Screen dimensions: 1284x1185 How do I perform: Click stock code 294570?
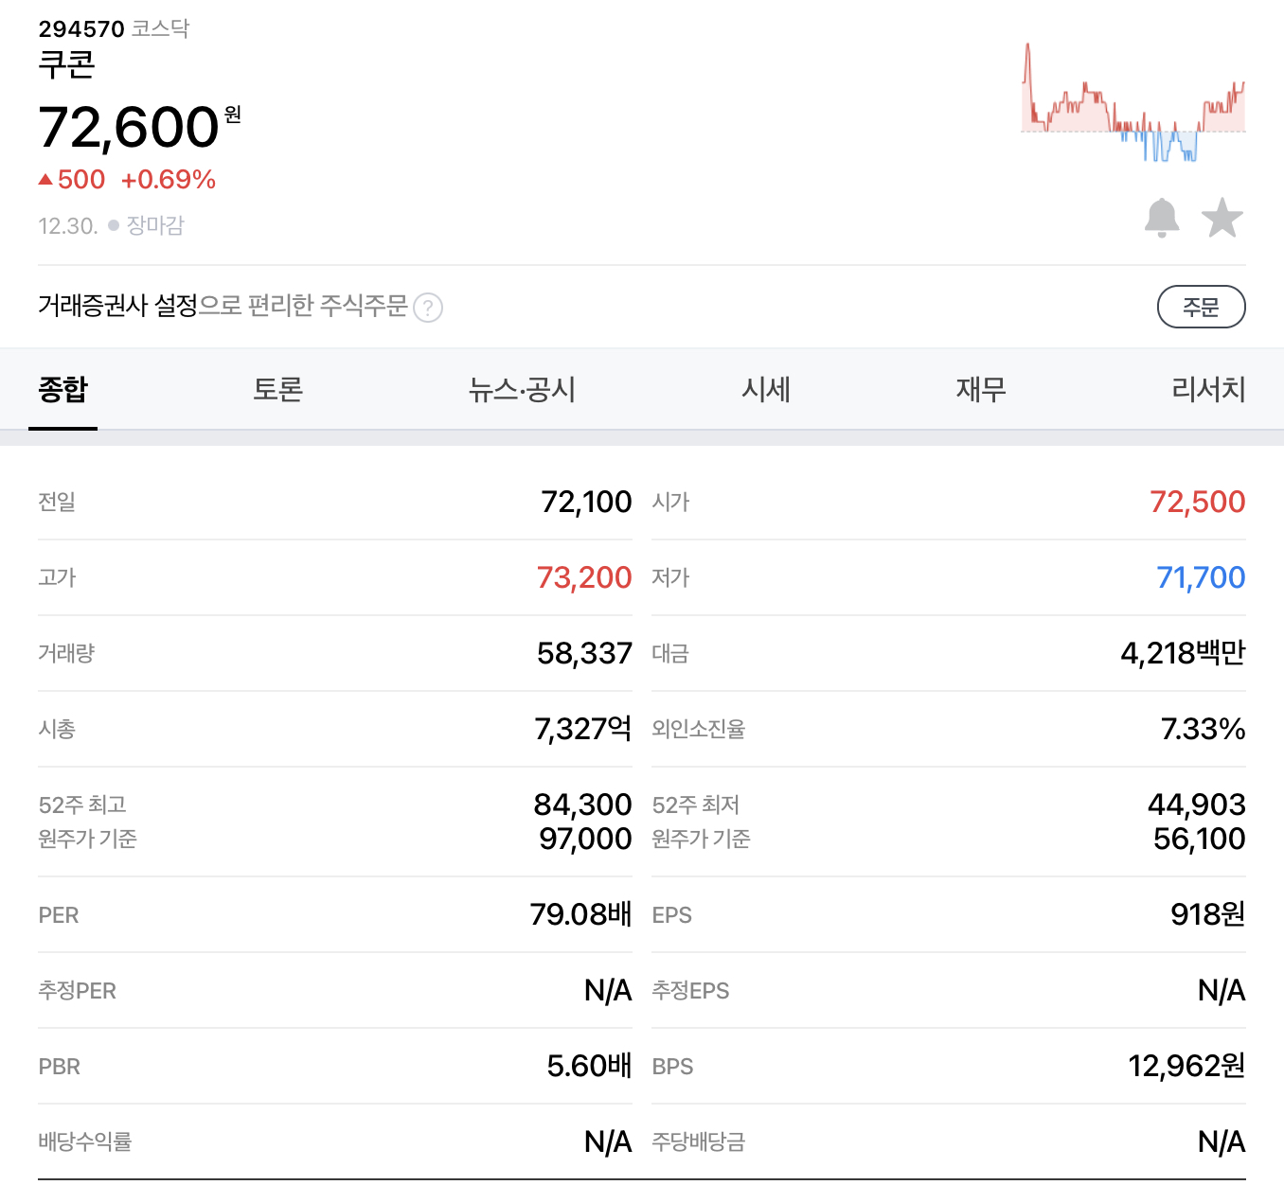pos(81,29)
